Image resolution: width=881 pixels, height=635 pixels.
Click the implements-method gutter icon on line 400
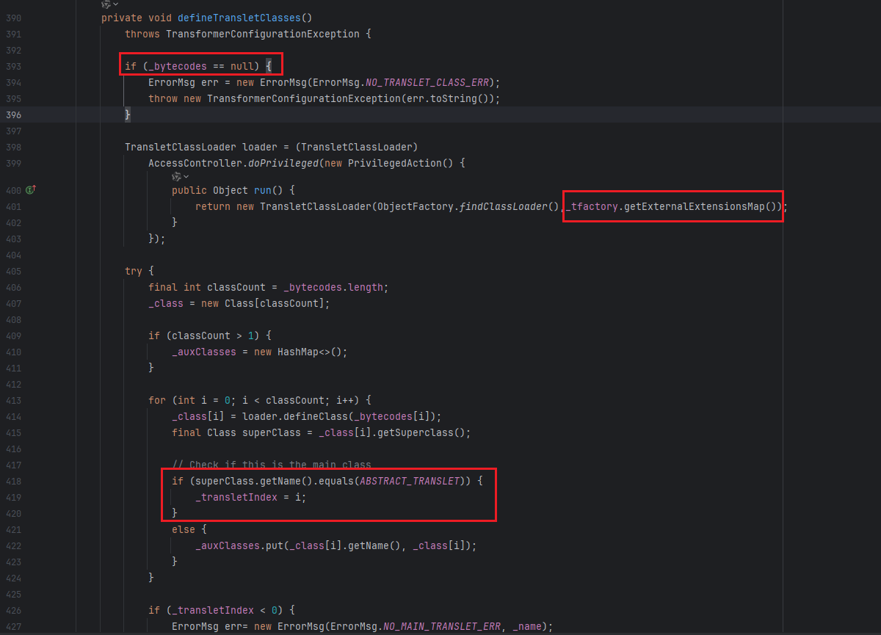click(x=31, y=190)
